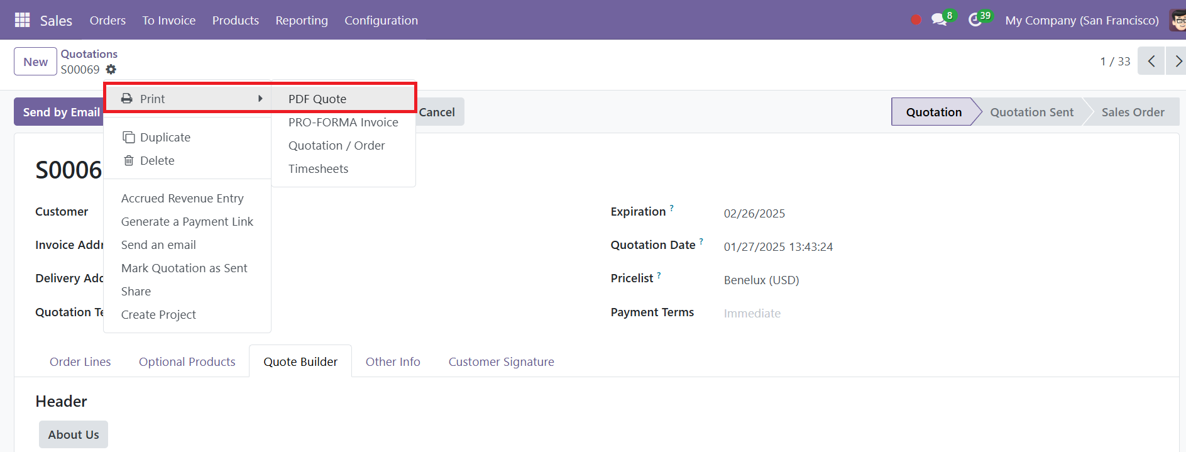Switch to Optional Products tab
The height and width of the screenshot is (452, 1186).
(x=187, y=361)
